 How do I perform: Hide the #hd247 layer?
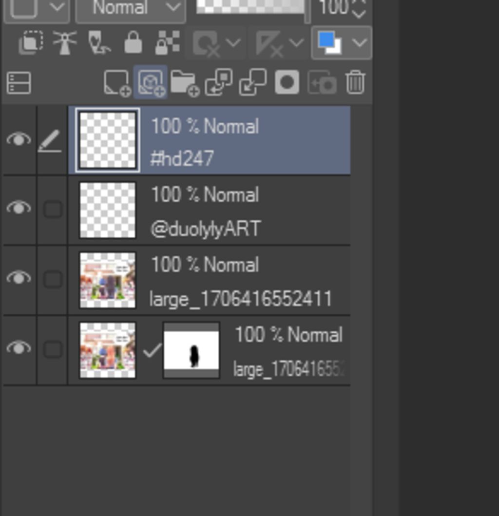pos(19,140)
